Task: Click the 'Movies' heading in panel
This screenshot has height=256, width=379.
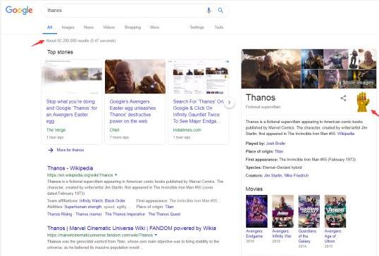Action: (x=254, y=189)
